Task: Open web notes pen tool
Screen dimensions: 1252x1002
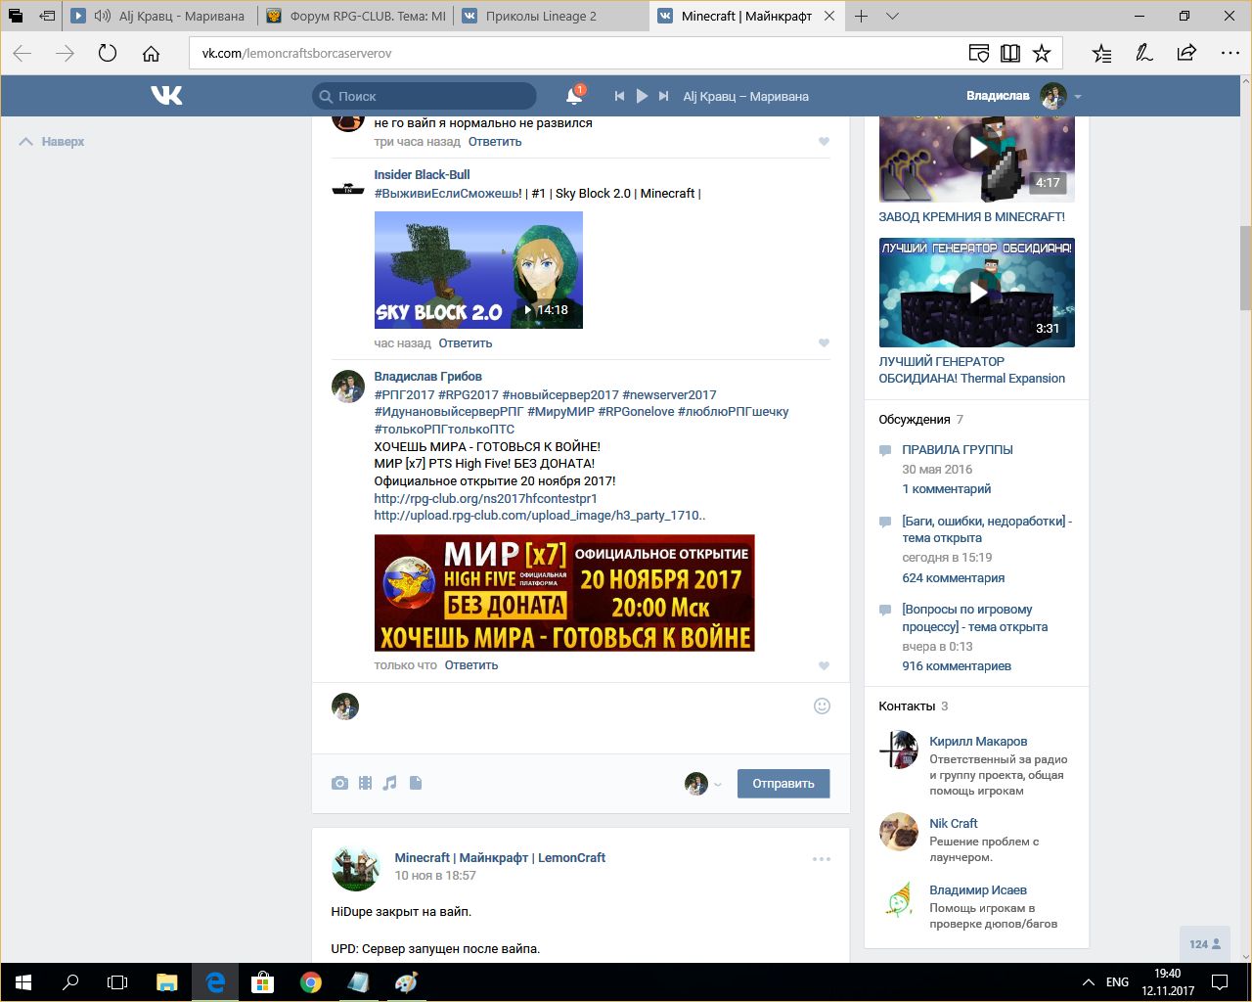Action: coord(1144,53)
